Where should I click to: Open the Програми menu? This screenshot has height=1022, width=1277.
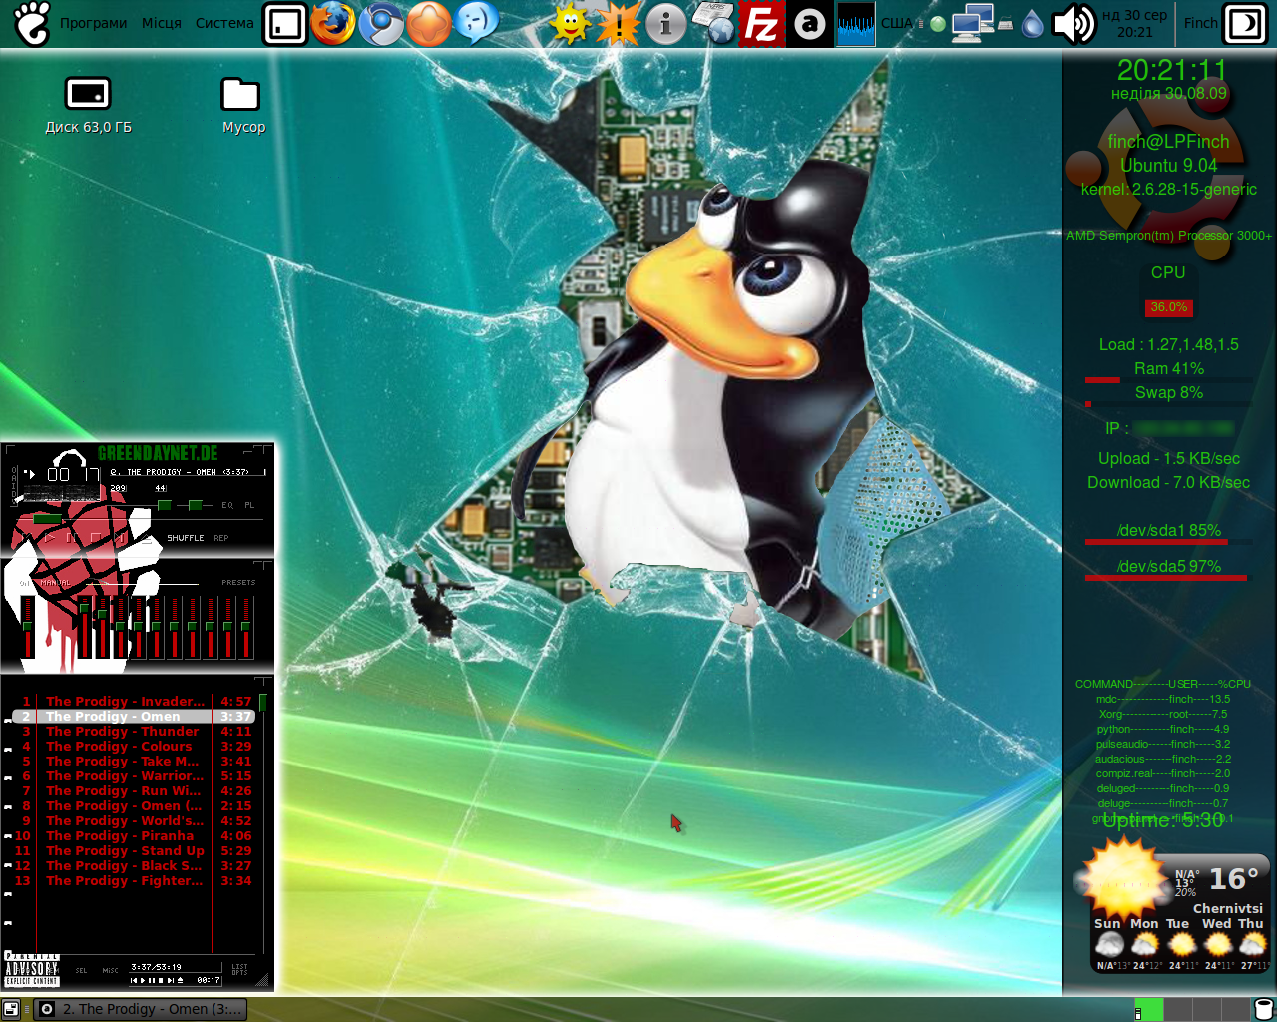[x=94, y=23]
